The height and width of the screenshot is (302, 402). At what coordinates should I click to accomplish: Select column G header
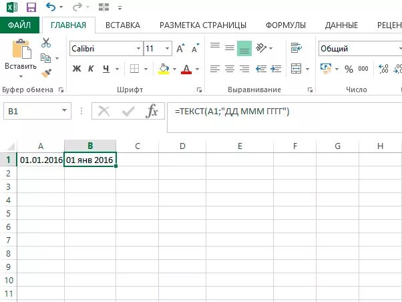click(338, 146)
